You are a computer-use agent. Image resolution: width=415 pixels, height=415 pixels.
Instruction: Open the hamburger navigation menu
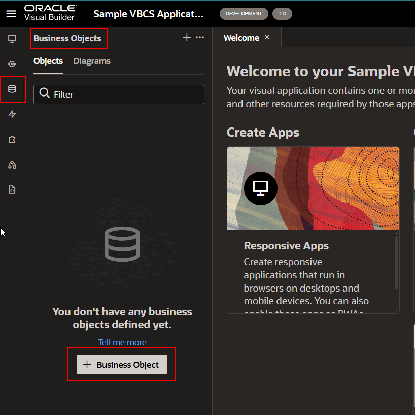(x=11, y=14)
